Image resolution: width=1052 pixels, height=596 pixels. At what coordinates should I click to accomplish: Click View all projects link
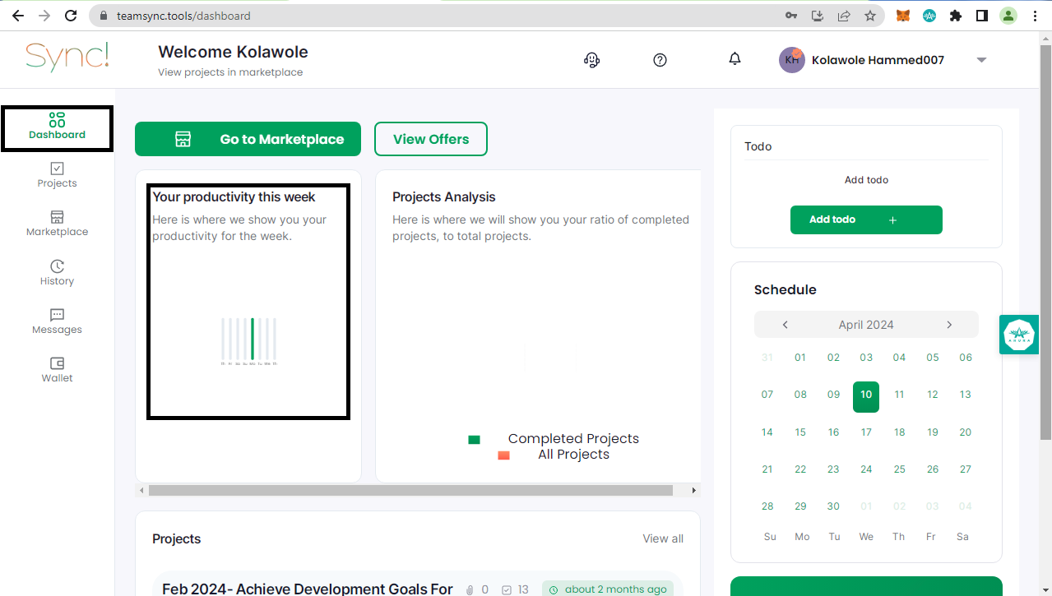point(662,538)
